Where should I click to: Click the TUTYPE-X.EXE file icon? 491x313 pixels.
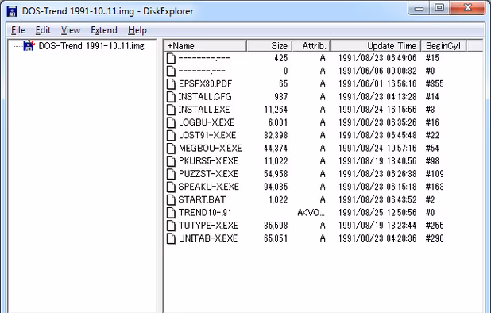point(171,226)
